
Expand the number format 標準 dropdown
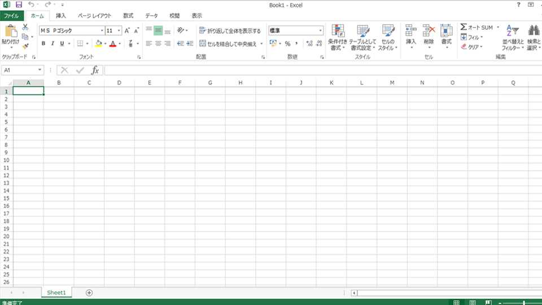321,30
